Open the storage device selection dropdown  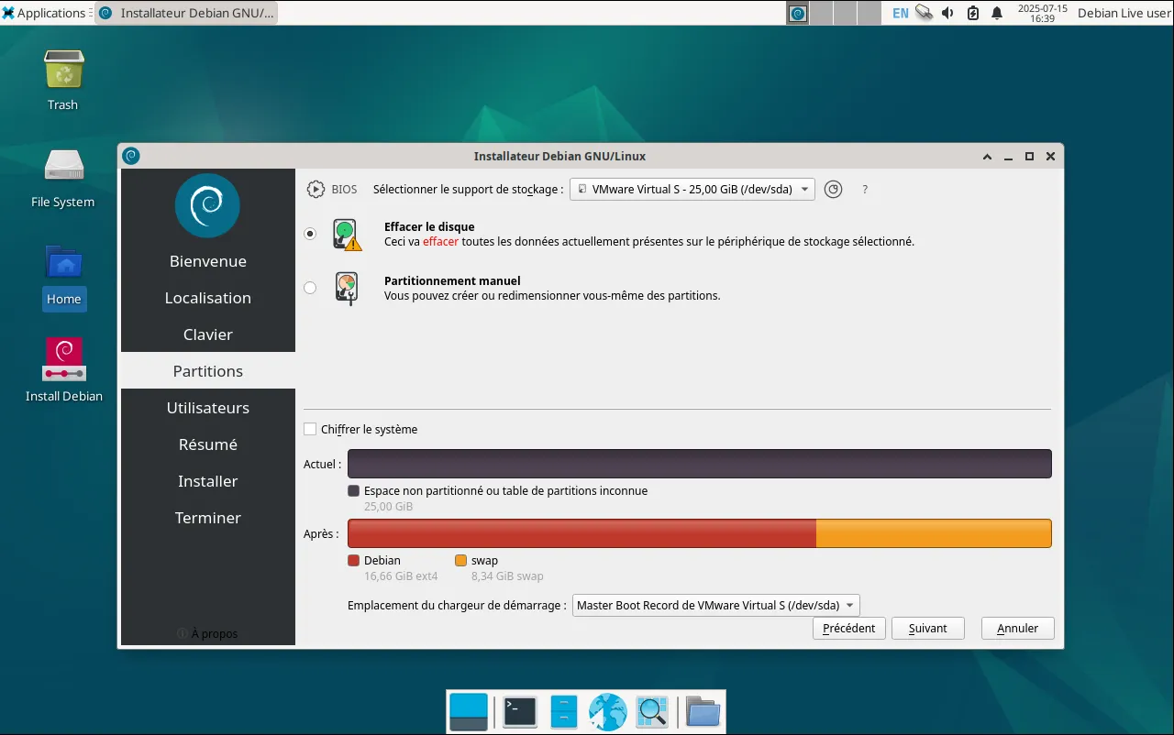pyautogui.click(x=692, y=190)
